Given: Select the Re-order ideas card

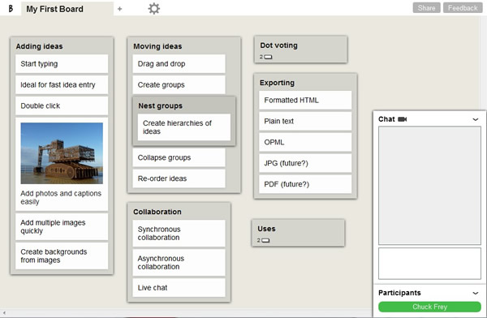Looking at the screenshot, I should [179, 178].
